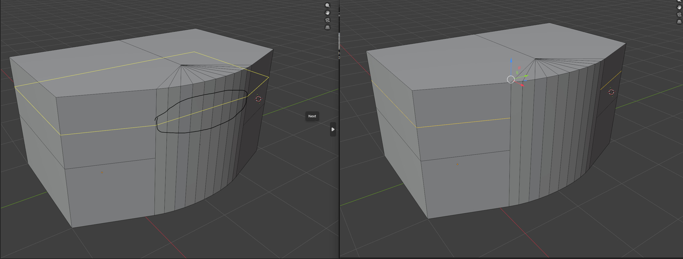Click the orange origin dot in the right viewport
The height and width of the screenshot is (259, 683).
point(457,164)
